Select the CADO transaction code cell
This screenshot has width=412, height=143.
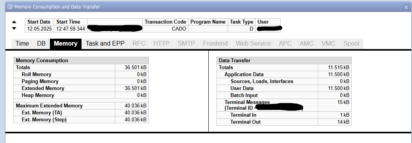pyautogui.click(x=165, y=29)
